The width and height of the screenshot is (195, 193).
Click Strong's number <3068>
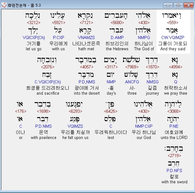pos(174,111)
